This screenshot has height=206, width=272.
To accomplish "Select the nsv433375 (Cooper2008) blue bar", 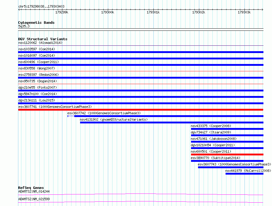I will (227, 129).
